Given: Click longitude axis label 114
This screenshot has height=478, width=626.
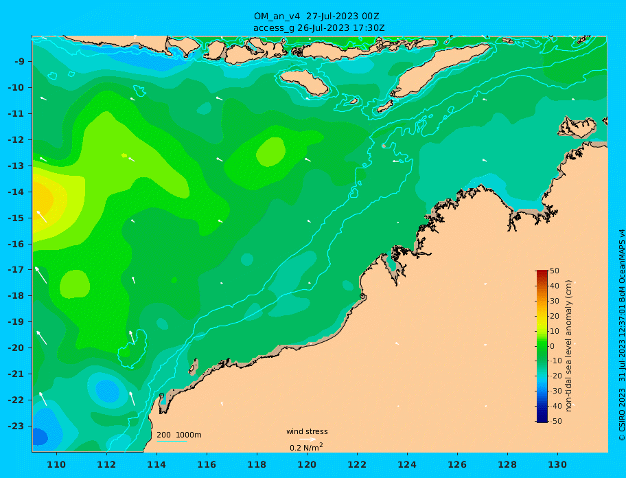Looking at the screenshot, I should point(156,464).
